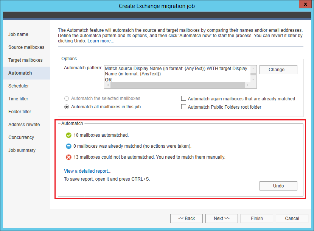Click the window title 'Create Exchange migration job'
The width and height of the screenshot is (314, 231).
[157, 6]
